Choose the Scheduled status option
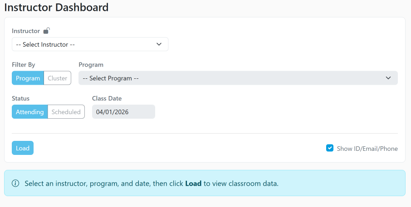 (66, 112)
